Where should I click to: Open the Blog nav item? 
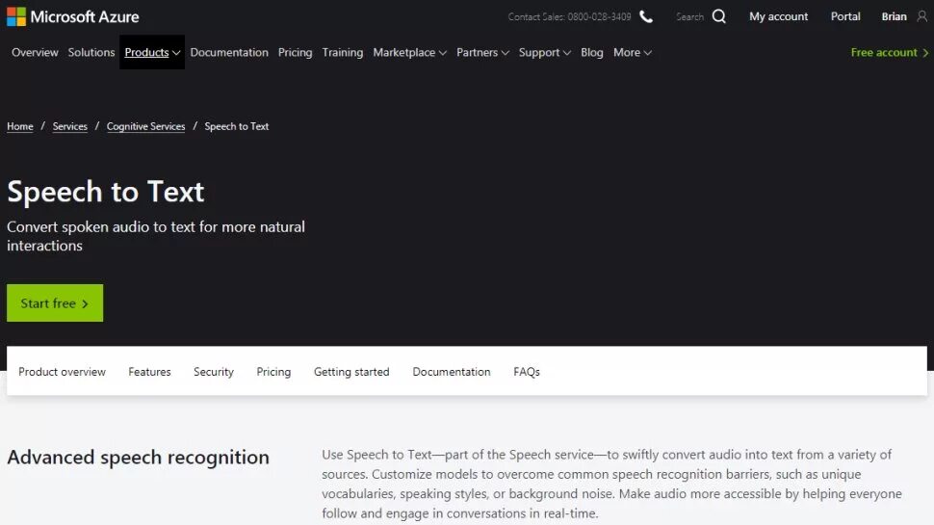[x=592, y=52]
